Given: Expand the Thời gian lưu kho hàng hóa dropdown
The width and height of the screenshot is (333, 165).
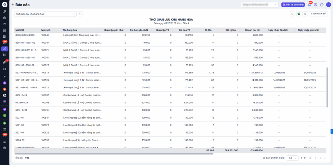Looking at the screenshot, I should coord(46,14).
